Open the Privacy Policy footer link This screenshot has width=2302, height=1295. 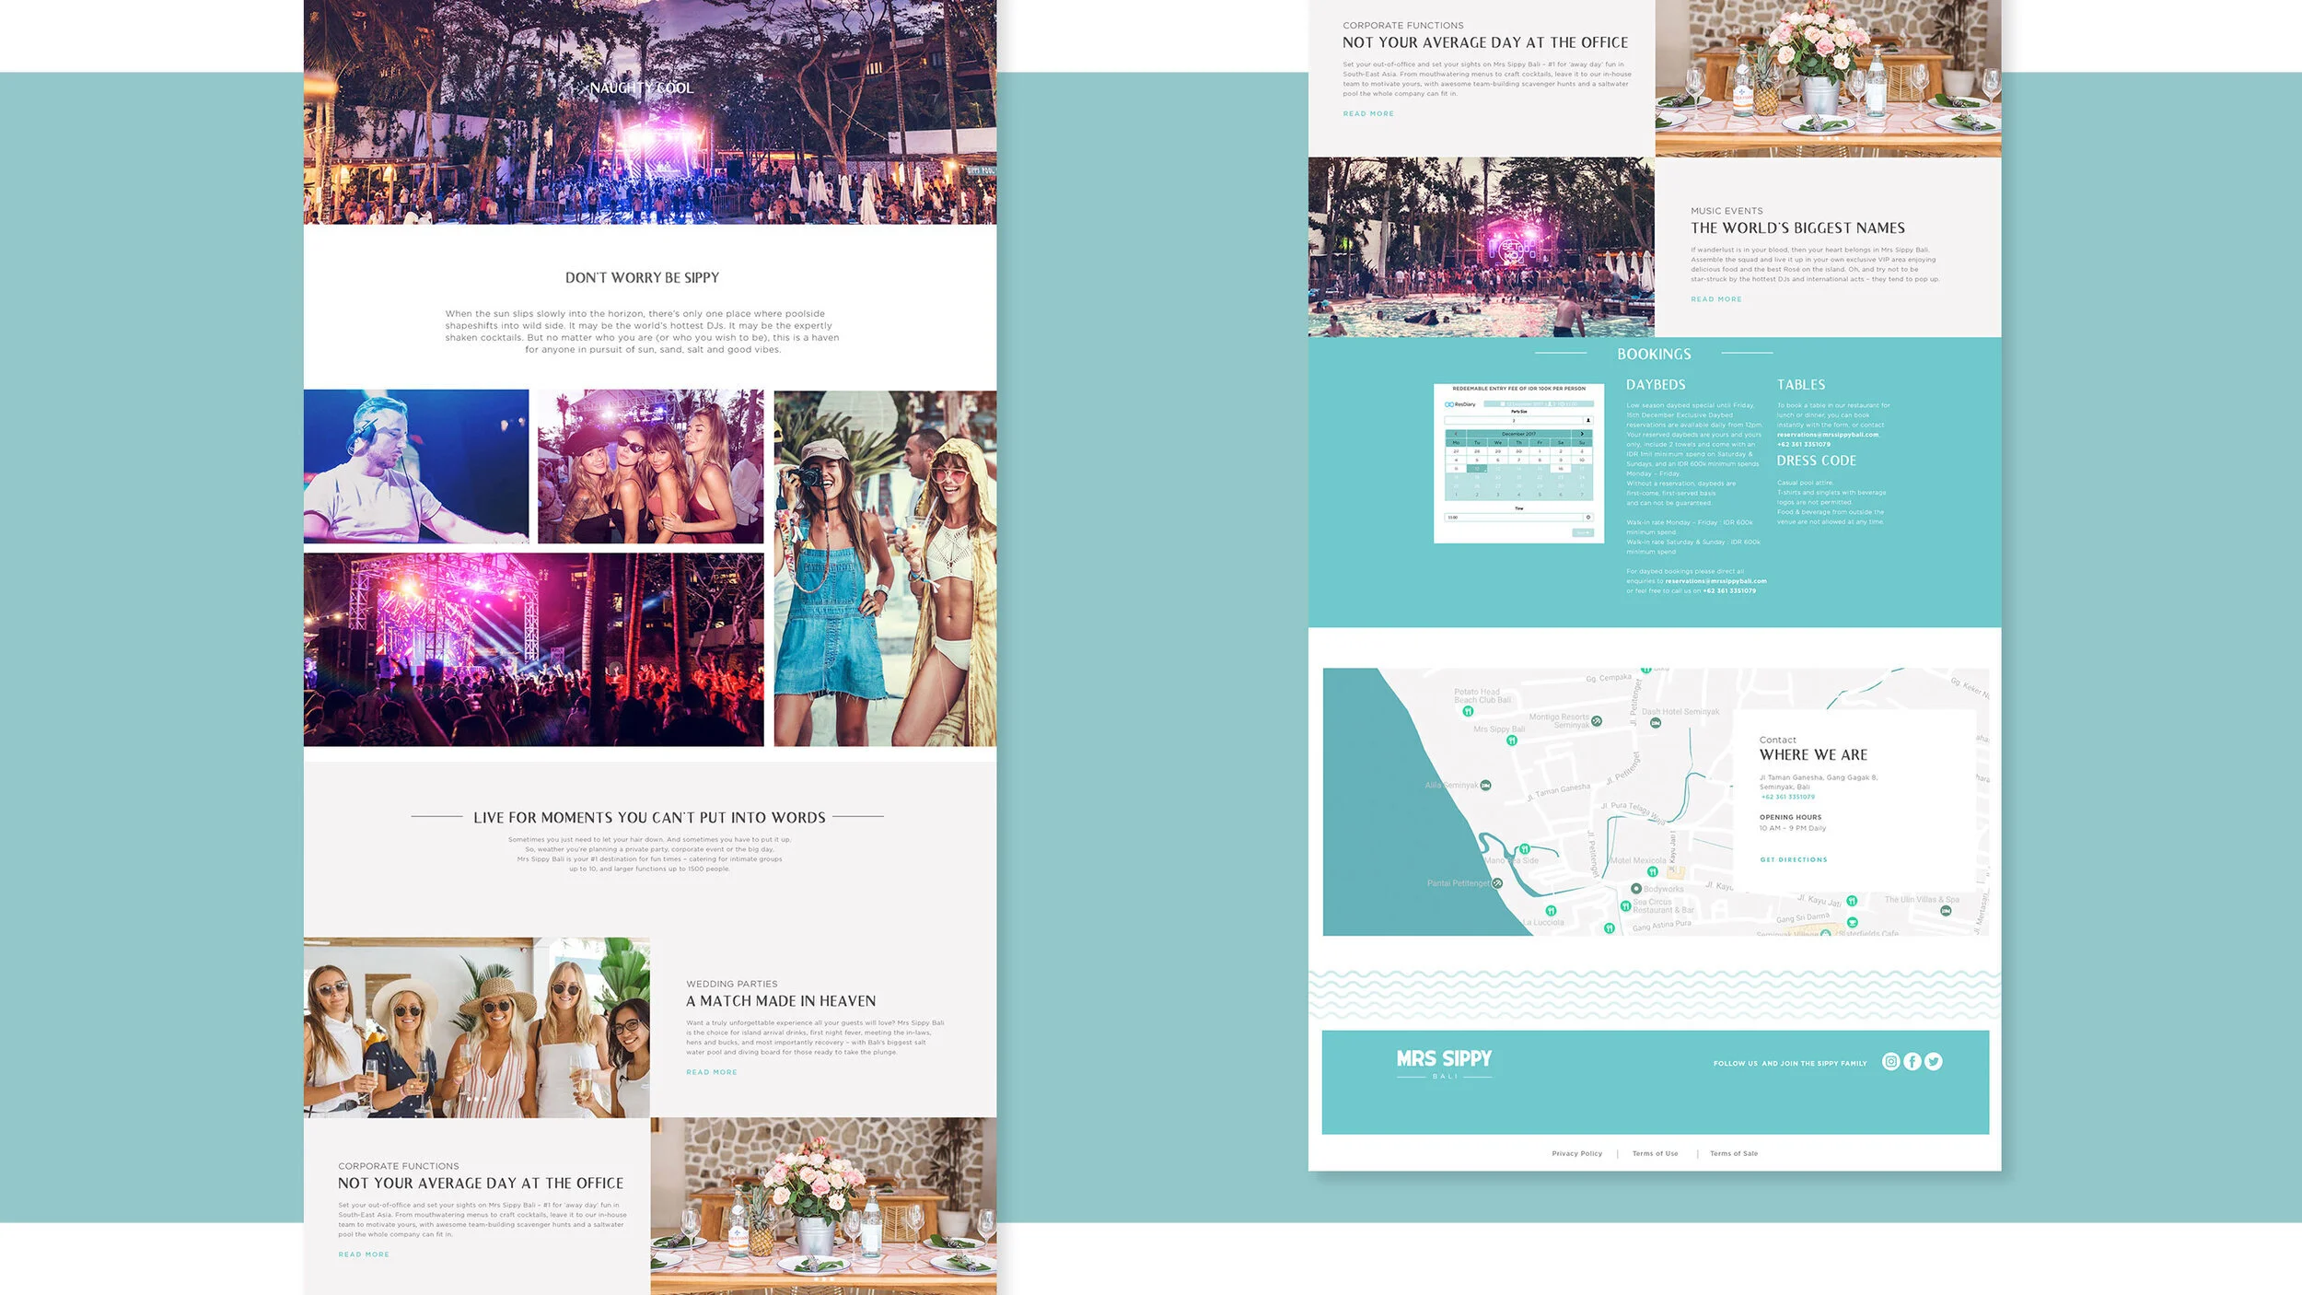[1576, 1153]
